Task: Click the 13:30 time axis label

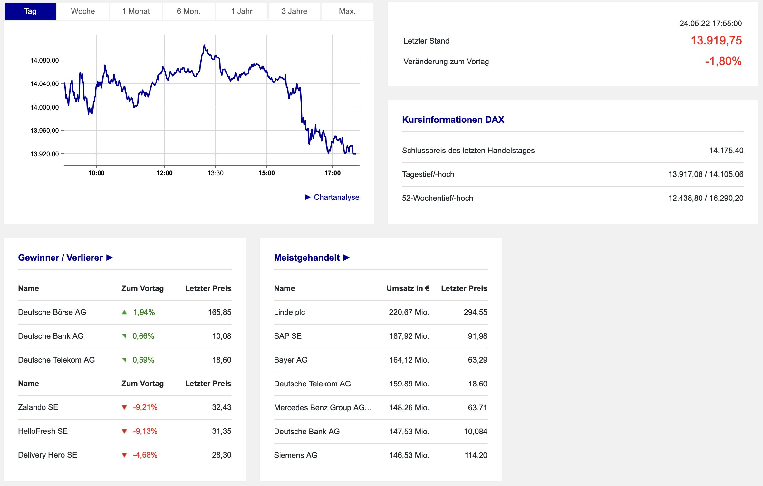Action: 216,173
